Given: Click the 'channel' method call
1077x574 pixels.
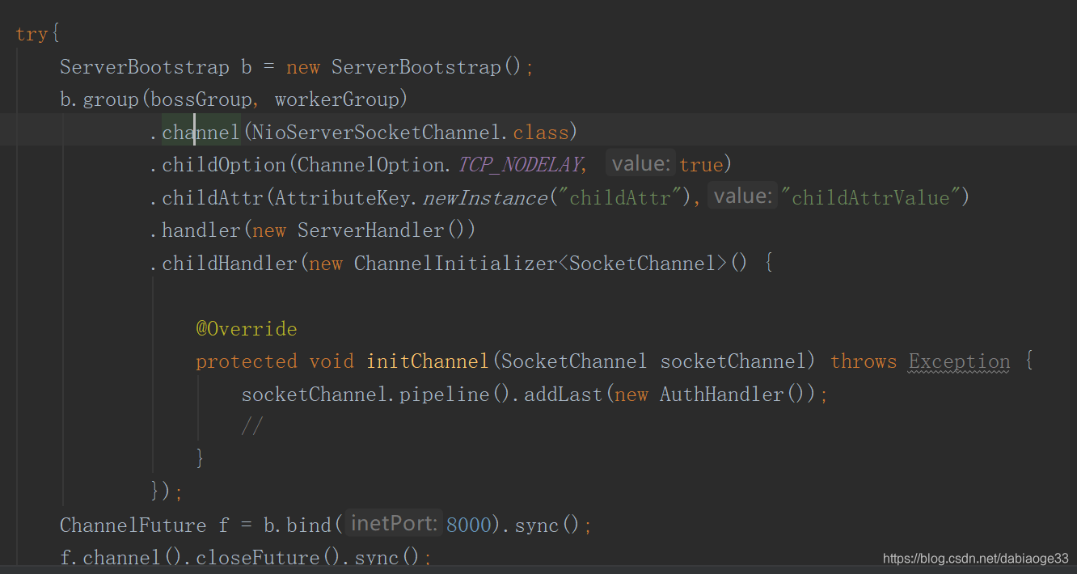Looking at the screenshot, I should 201,132.
